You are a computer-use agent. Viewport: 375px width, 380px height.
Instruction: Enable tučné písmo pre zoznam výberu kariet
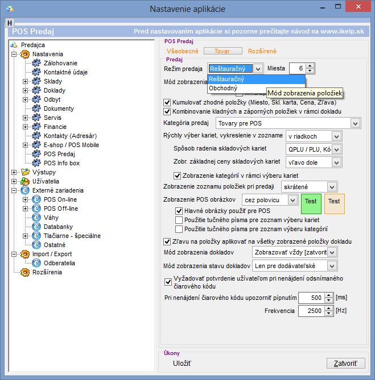(179, 219)
